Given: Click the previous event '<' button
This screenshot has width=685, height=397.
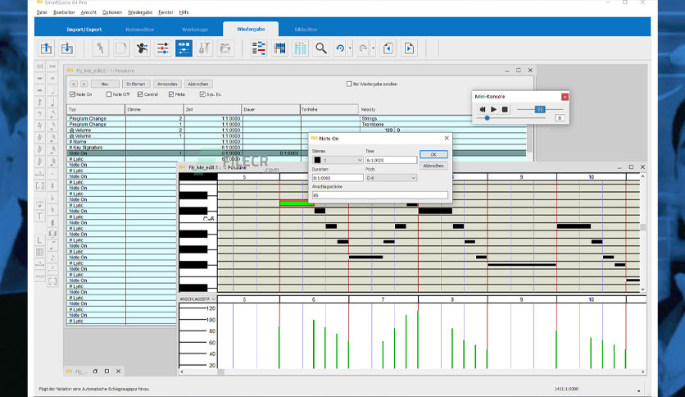Looking at the screenshot, I should (x=74, y=84).
